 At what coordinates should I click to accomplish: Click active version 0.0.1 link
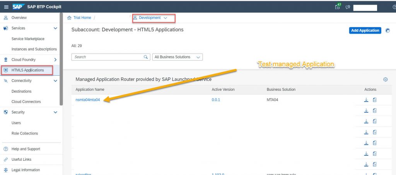(216, 100)
